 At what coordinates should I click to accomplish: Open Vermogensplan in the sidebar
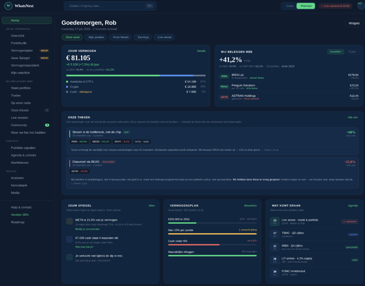[27, 51]
